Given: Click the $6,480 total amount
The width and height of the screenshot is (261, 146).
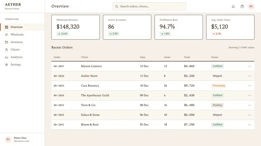Looking at the screenshot, I should (x=189, y=105).
